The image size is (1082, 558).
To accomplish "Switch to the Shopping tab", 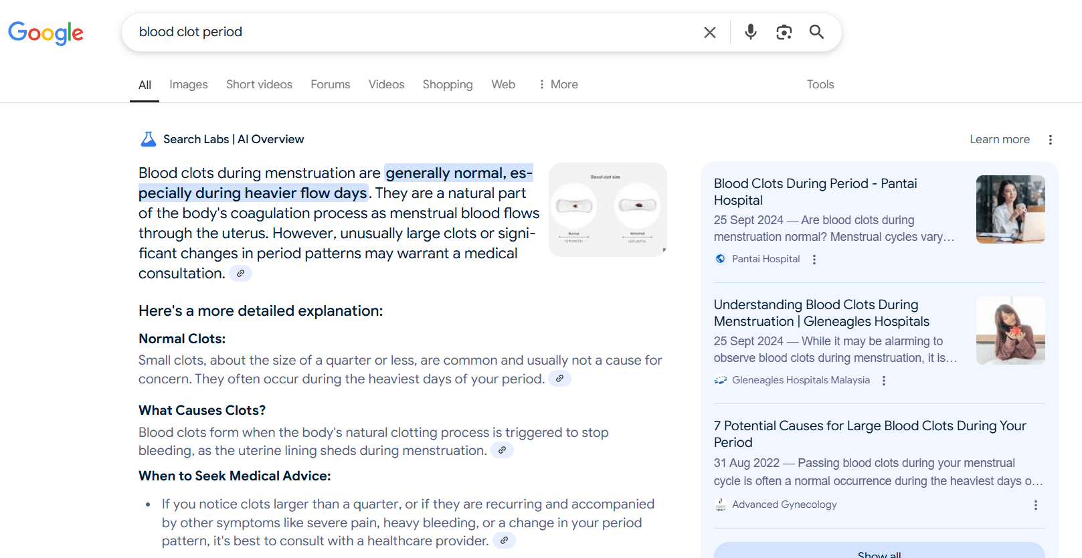I will 448,84.
